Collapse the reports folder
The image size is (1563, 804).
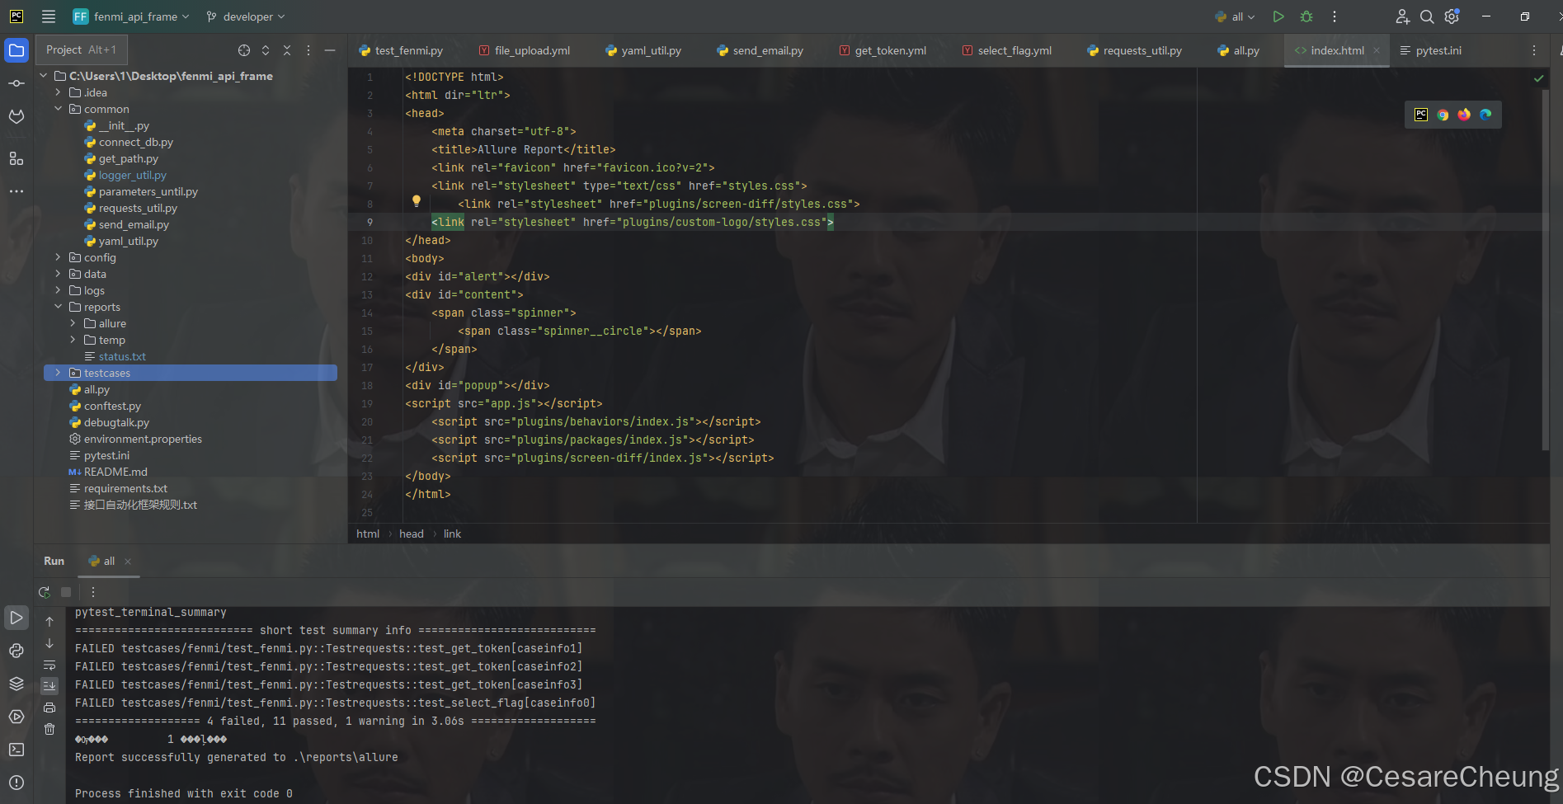[58, 307]
